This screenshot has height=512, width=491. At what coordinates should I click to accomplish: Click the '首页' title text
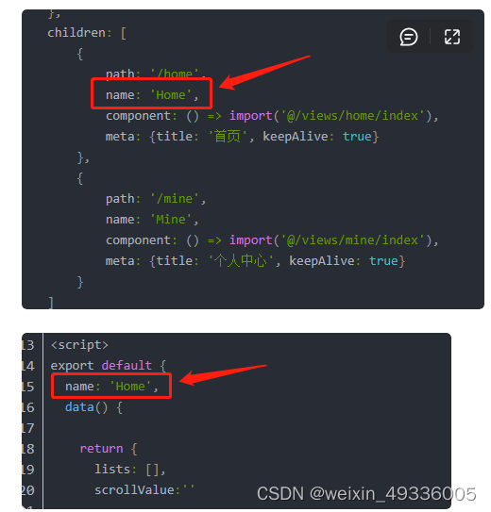pos(228,137)
